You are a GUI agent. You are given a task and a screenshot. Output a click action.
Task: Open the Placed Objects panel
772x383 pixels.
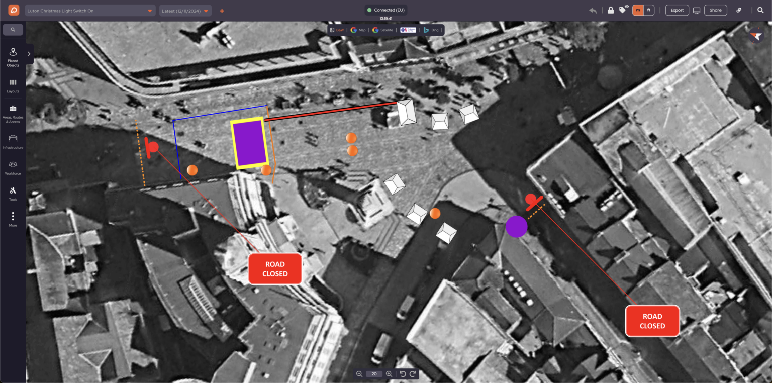pos(13,57)
